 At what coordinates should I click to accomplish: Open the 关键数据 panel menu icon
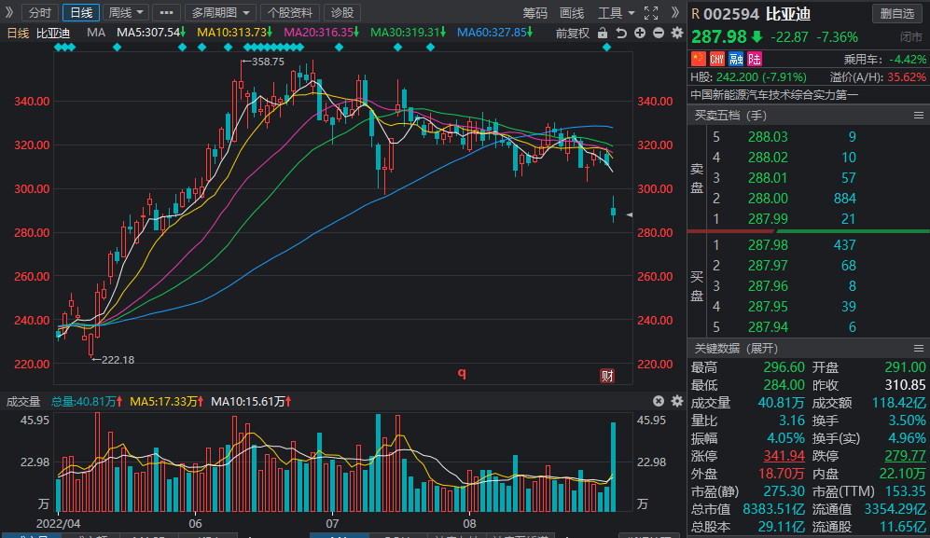tap(918, 348)
